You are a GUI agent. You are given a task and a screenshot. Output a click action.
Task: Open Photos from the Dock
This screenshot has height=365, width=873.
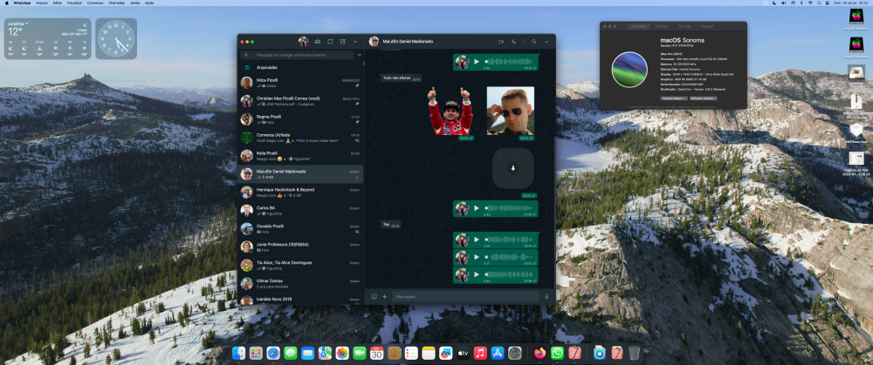tap(342, 353)
